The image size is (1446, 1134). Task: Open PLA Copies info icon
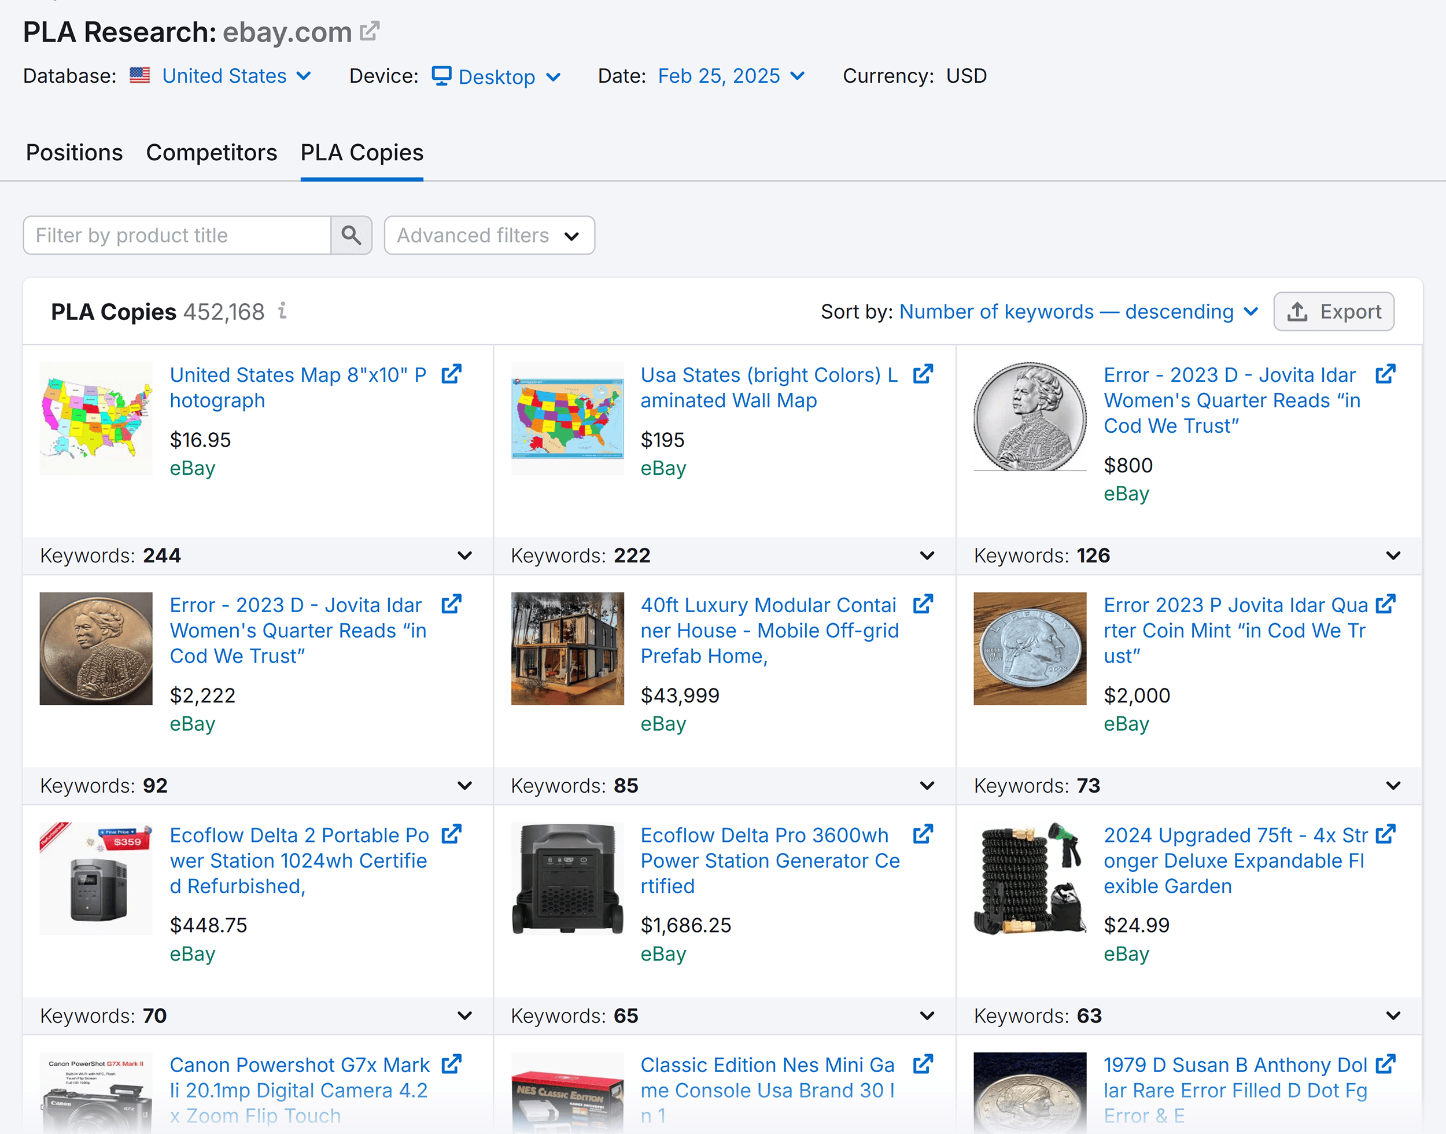click(283, 311)
